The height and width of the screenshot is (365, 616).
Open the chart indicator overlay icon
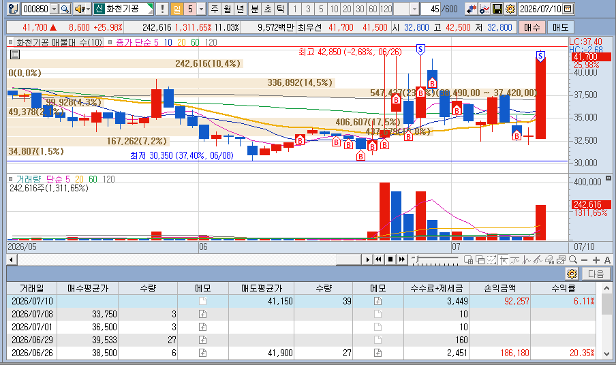pyautogui.click(x=484, y=9)
